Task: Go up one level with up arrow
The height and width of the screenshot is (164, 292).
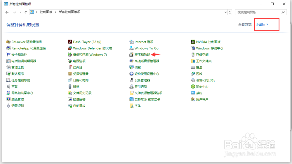Action: pyautogui.click(x=26, y=12)
